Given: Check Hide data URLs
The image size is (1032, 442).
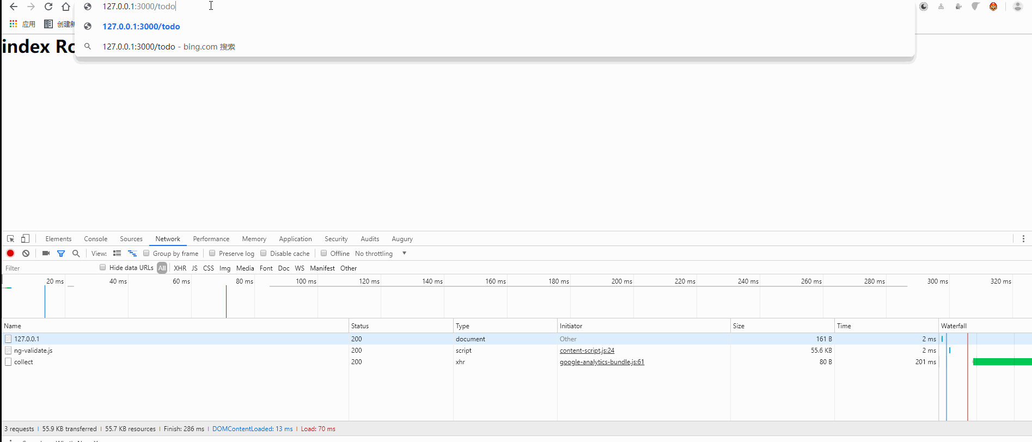Looking at the screenshot, I should [102, 267].
